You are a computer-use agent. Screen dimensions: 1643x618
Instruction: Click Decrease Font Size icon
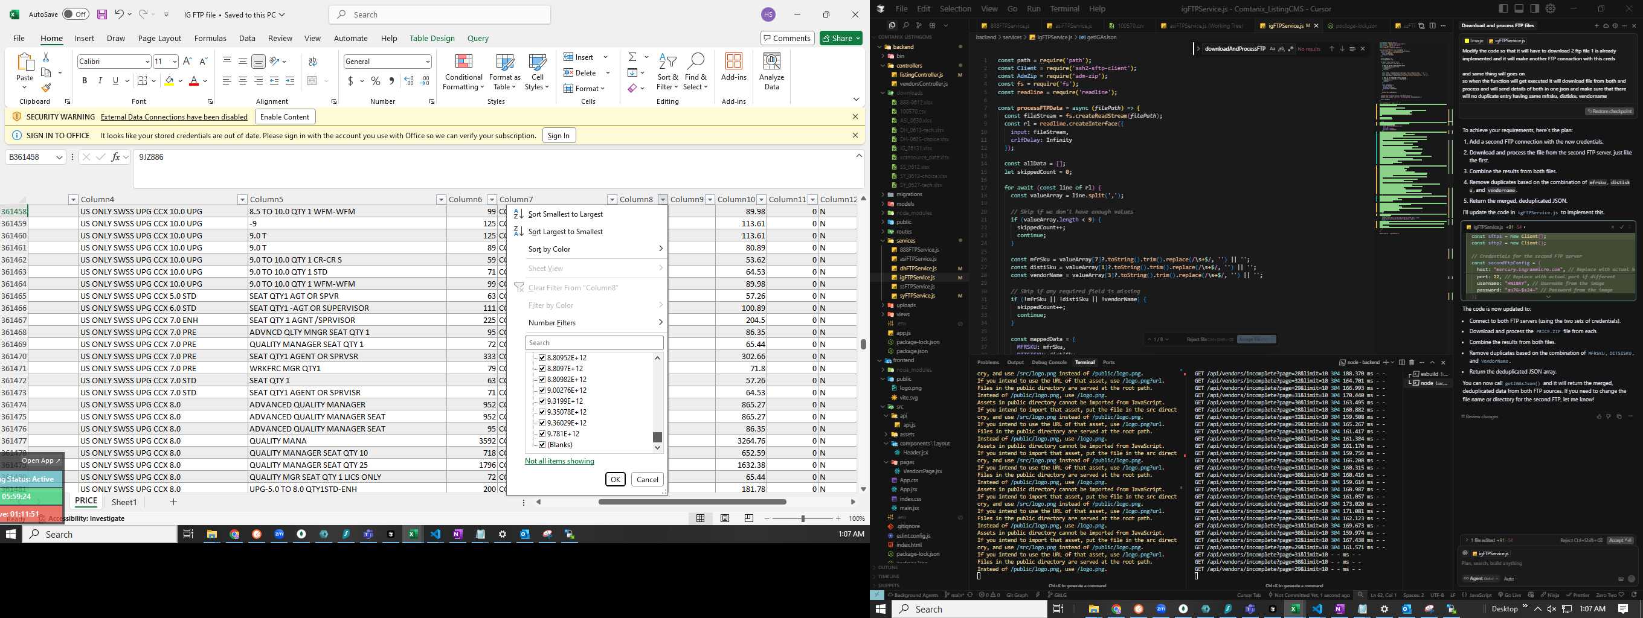(204, 61)
